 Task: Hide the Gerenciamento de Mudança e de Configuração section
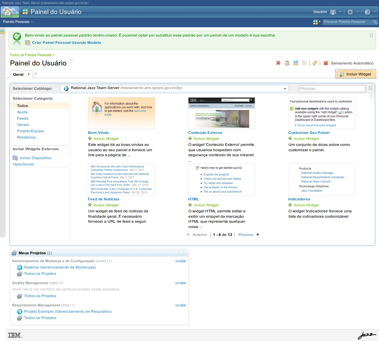pyautogui.click(x=181, y=261)
